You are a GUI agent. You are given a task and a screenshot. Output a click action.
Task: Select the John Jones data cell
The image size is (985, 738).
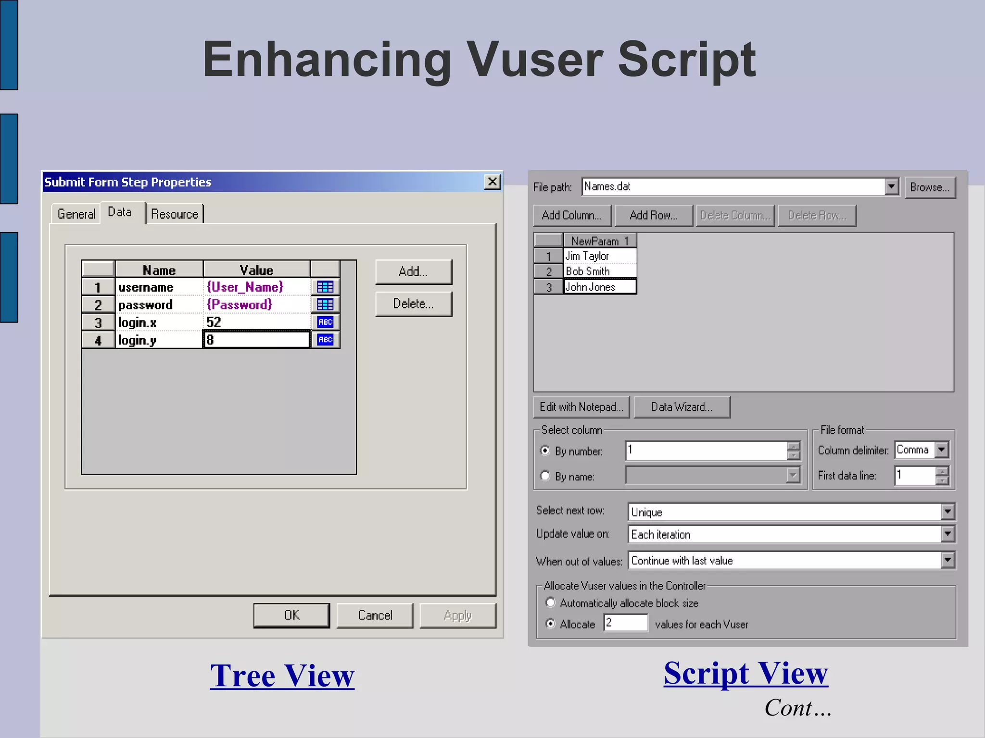pos(600,287)
